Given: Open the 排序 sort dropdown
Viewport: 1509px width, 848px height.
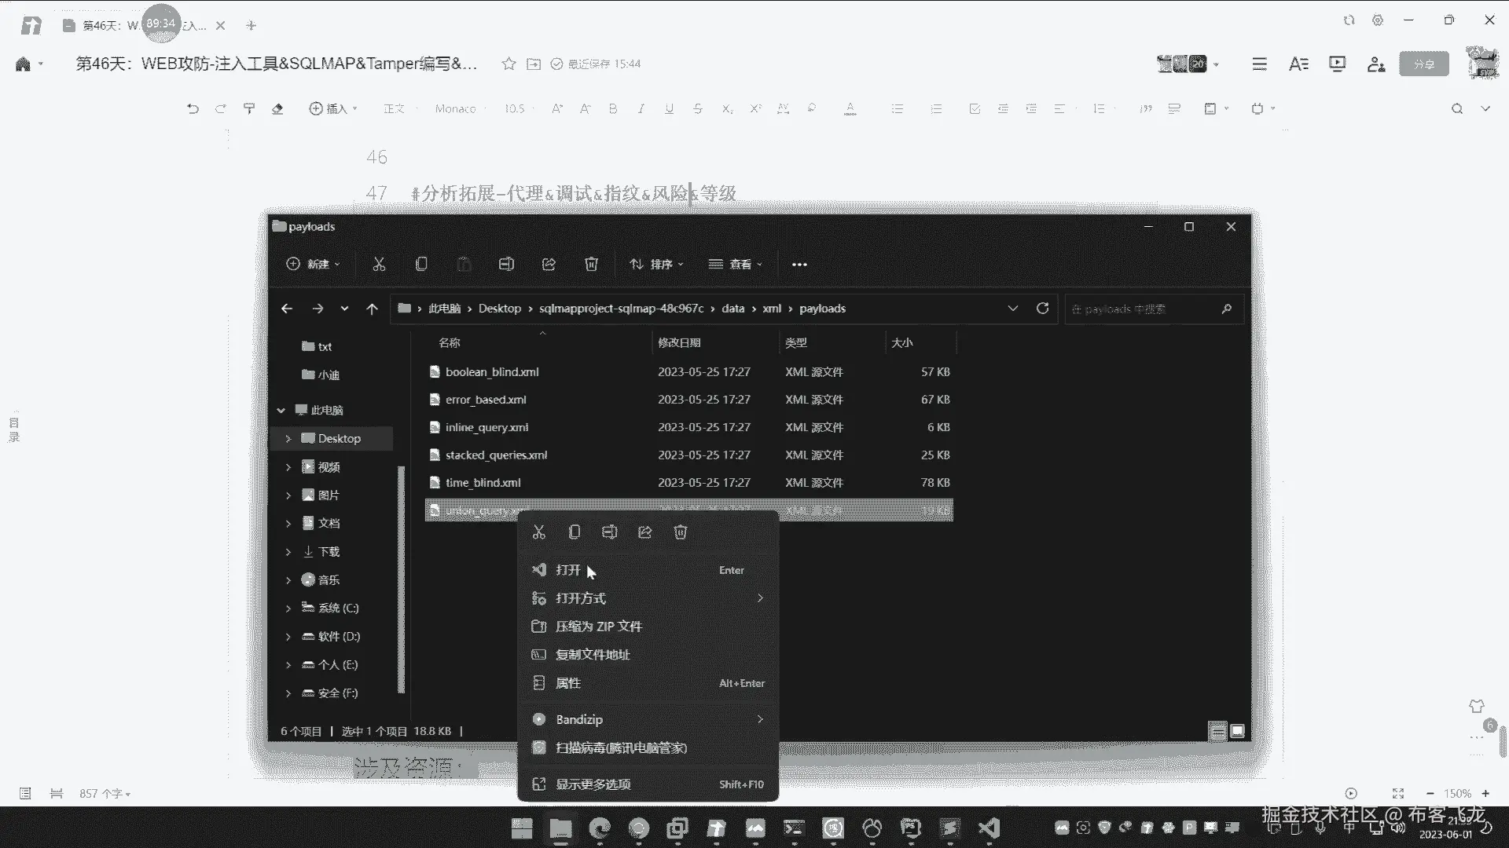Looking at the screenshot, I should [x=656, y=265].
